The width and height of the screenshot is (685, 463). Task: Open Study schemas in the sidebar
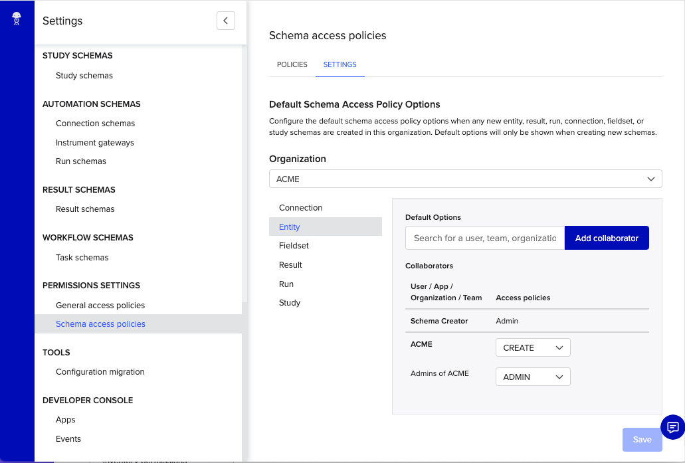[x=84, y=75]
